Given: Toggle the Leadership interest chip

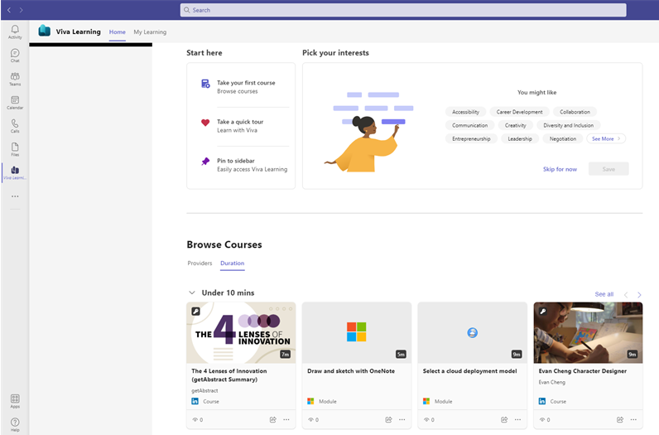Looking at the screenshot, I should 519,139.
